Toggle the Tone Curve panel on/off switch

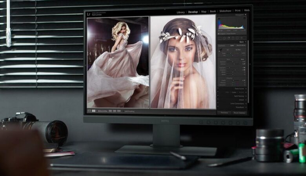[x=218, y=89]
